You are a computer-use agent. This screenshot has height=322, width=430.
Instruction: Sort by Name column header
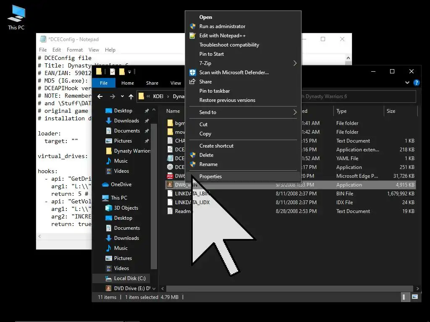tap(173, 111)
